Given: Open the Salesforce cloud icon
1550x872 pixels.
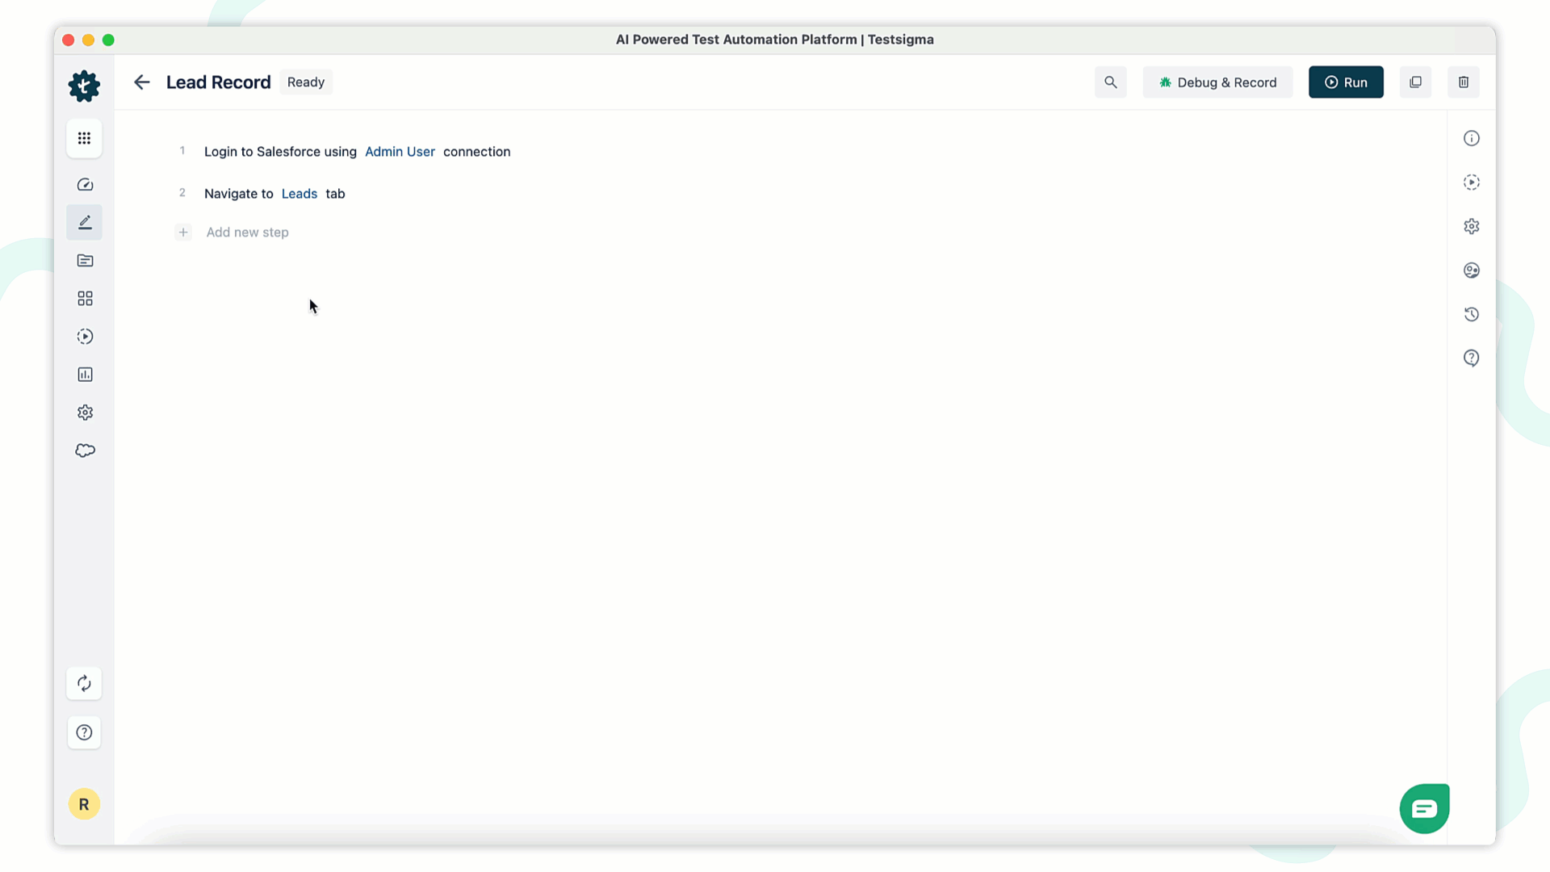Looking at the screenshot, I should point(85,451).
